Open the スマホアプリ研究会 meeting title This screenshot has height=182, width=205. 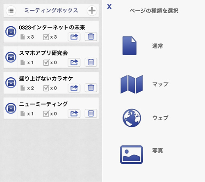click(x=43, y=53)
